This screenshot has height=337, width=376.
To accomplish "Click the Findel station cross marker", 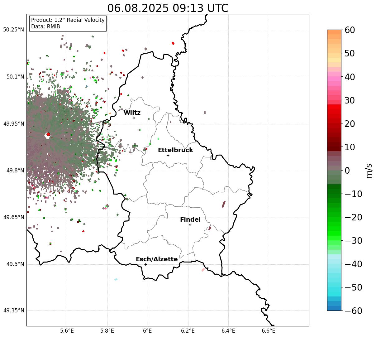I will pyautogui.click(x=190, y=225).
